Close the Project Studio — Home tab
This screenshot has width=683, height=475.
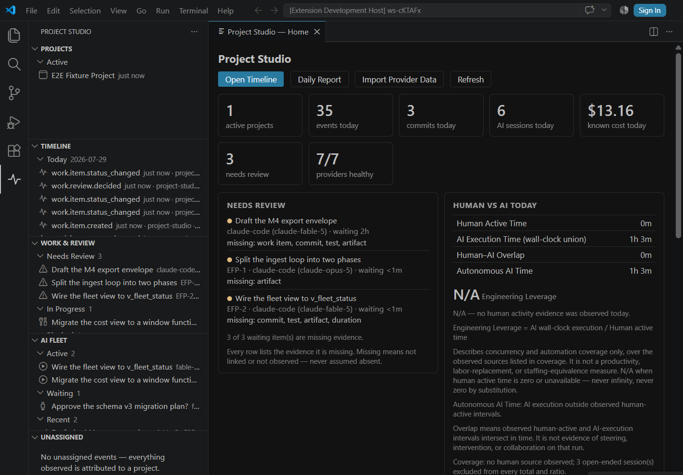click(x=317, y=32)
